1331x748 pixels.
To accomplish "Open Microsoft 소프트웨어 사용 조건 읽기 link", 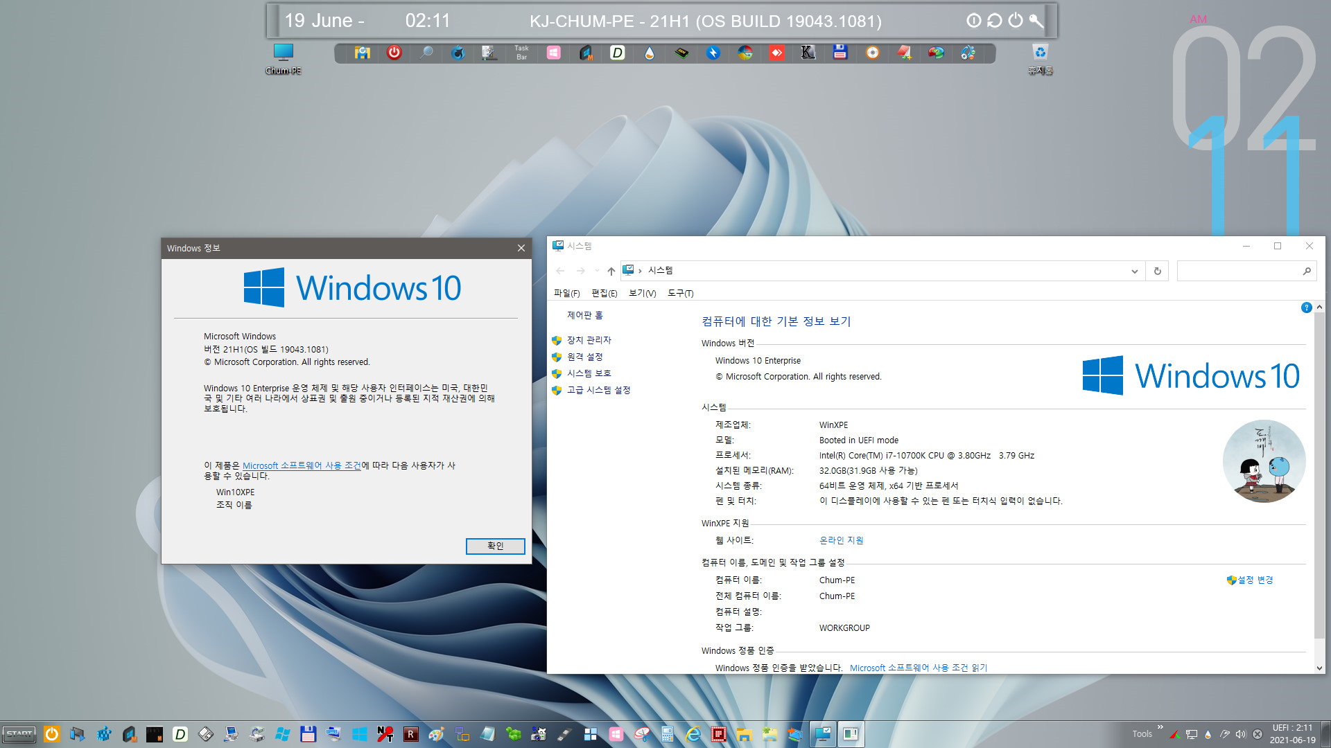I will click(x=919, y=668).
